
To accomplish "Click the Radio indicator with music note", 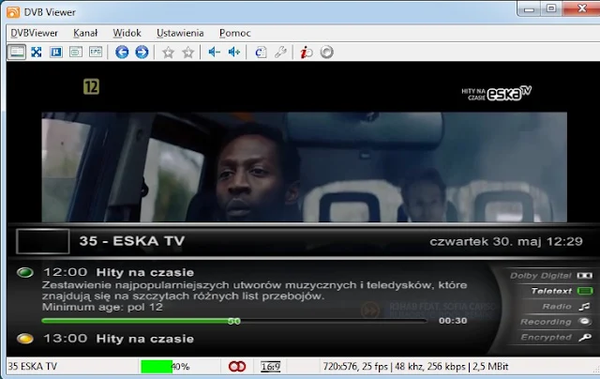I will click(x=566, y=306).
